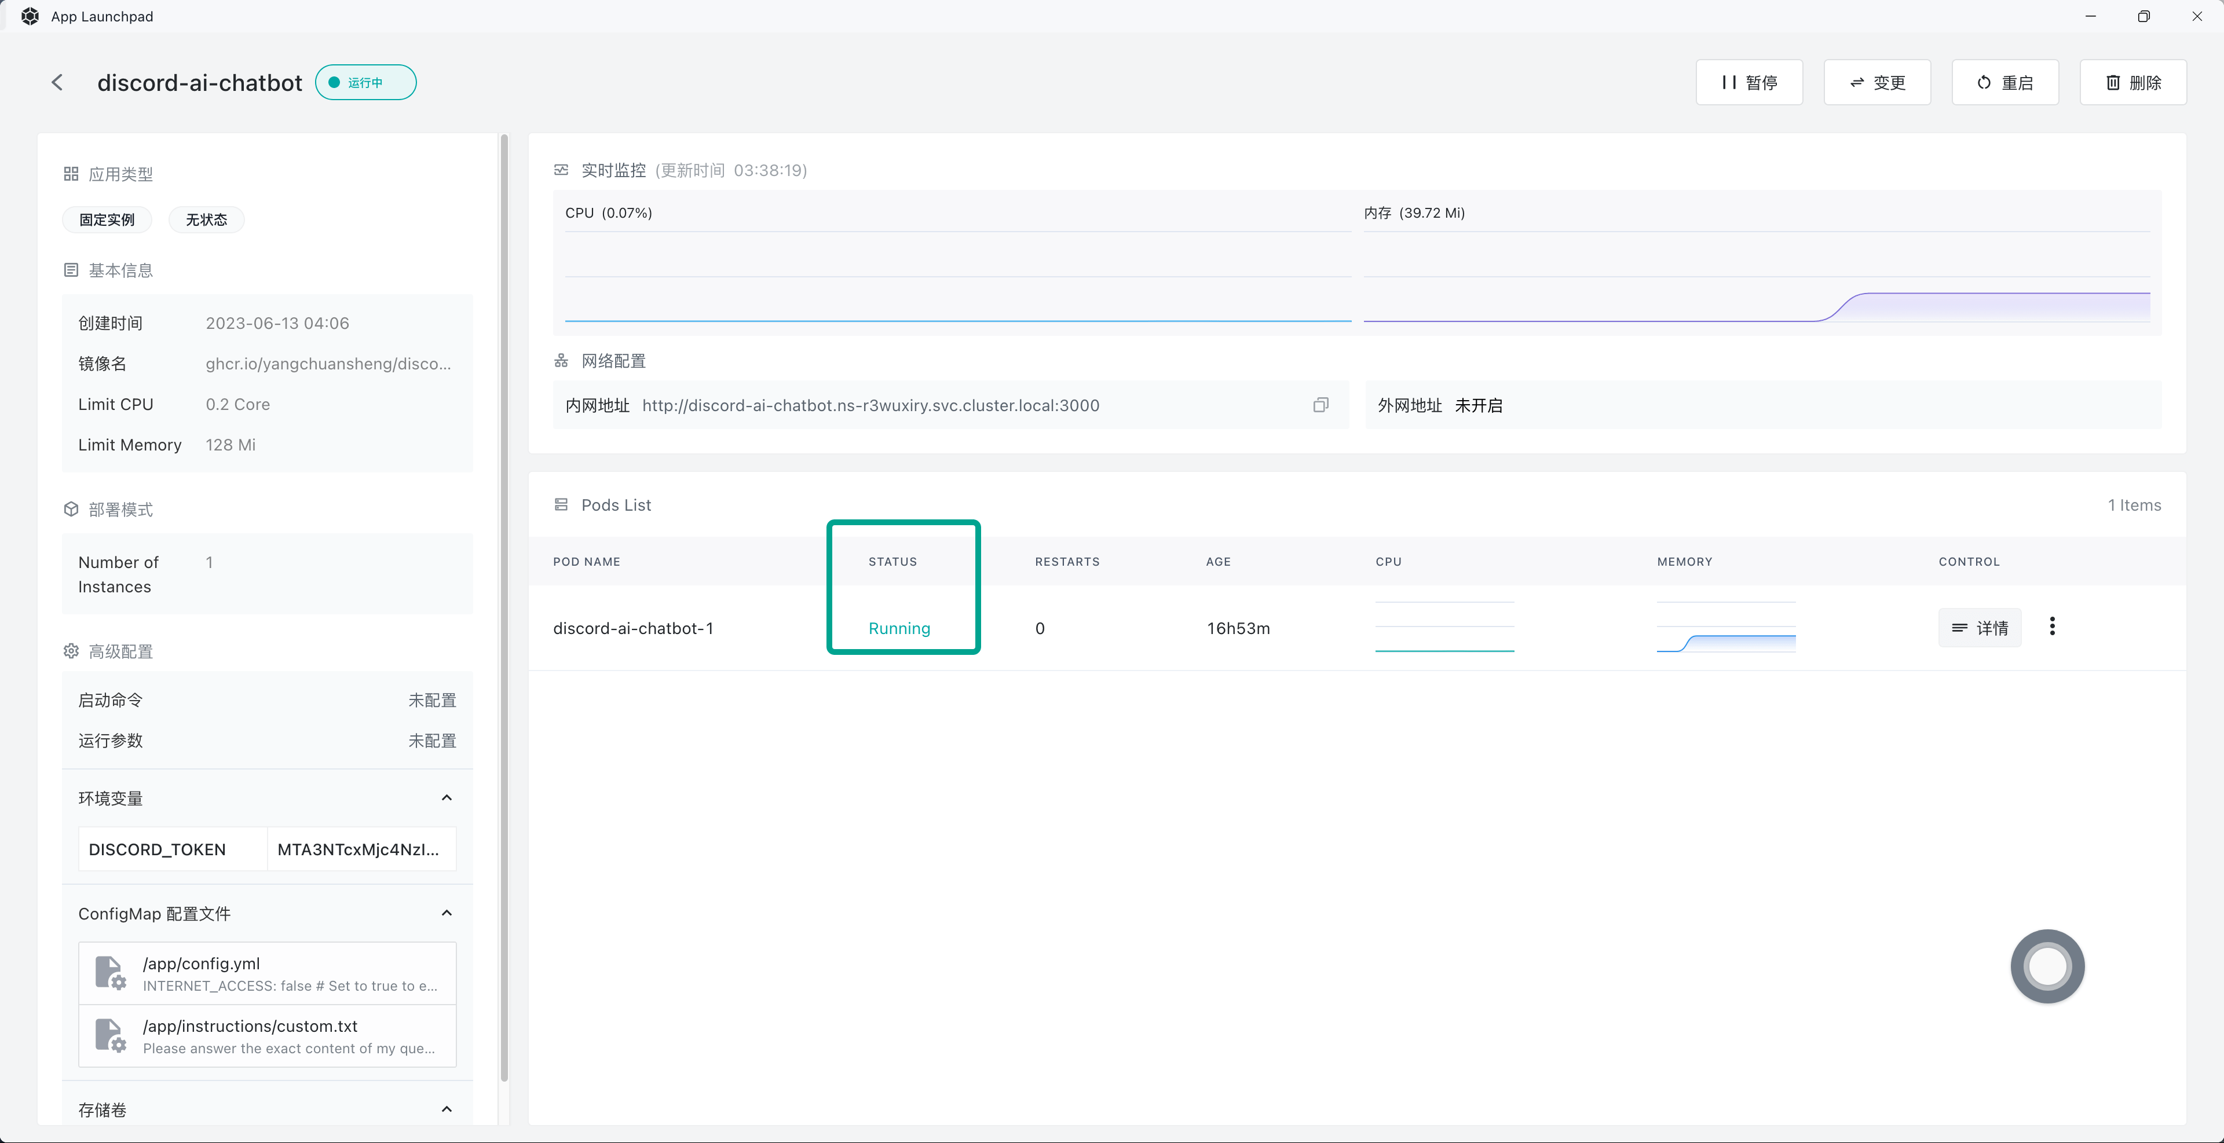Screen dimensions: 2224x1143
Task: Open the pod's three-dot more menu
Action: pyautogui.click(x=2052, y=627)
